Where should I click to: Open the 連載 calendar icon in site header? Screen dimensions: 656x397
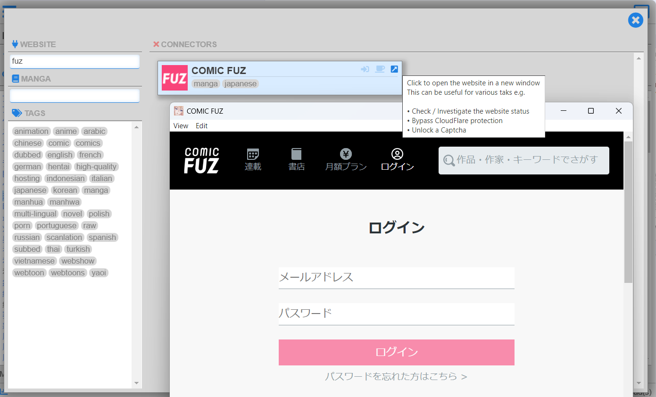coord(253,154)
